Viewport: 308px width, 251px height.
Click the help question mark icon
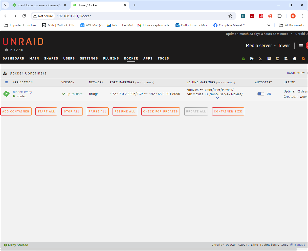click(x=295, y=59)
